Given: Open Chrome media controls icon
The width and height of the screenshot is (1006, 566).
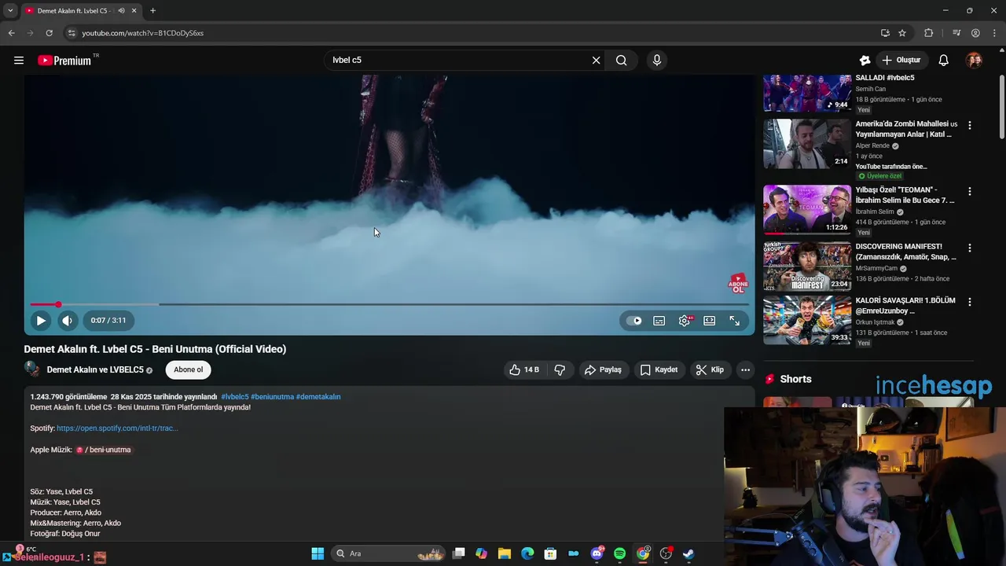Looking at the screenshot, I should (x=956, y=33).
